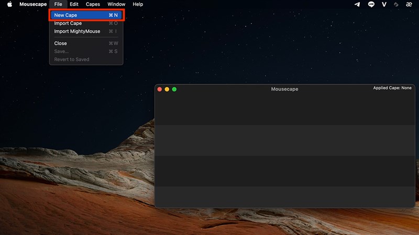Click the Mousecape window title bar text

[x=284, y=89]
